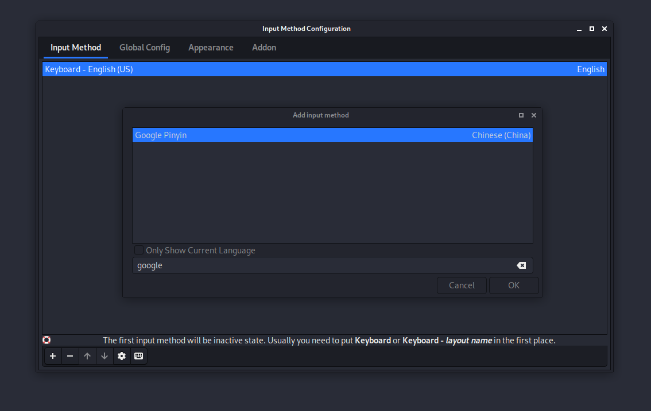Switch to the Global Config tab
This screenshot has width=651, height=411.
pos(145,48)
